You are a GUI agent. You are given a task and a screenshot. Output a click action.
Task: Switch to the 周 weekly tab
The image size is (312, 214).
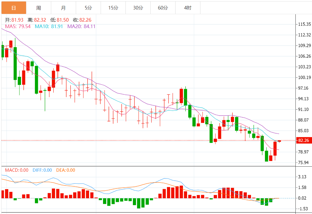pyautogui.click(x=38, y=8)
